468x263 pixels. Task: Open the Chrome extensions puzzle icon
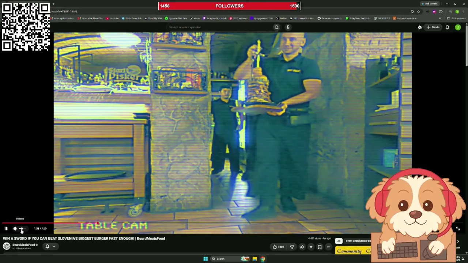tap(441, 11)
